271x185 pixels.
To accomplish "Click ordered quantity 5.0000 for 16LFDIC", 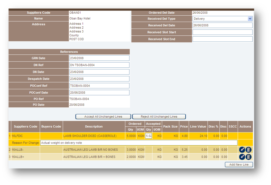I will 131,136.
